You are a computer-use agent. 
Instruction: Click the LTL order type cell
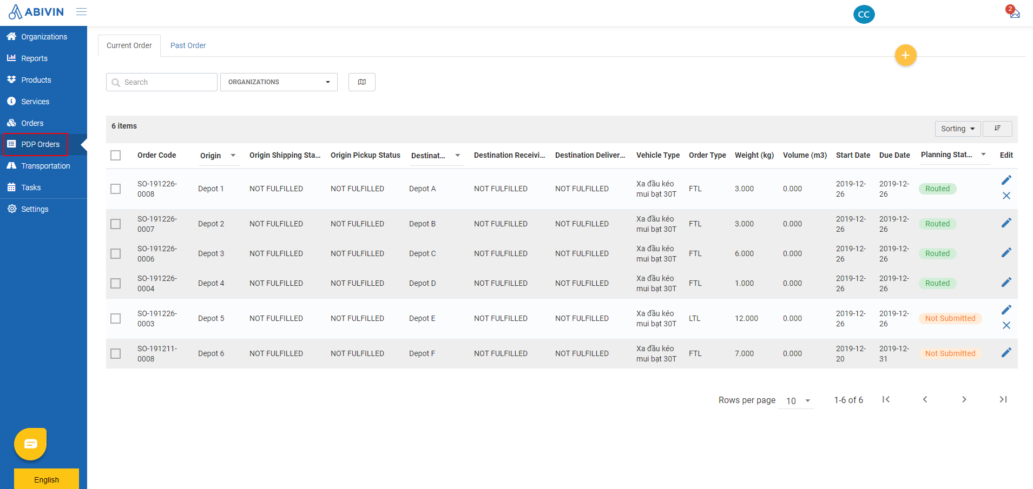695,318
